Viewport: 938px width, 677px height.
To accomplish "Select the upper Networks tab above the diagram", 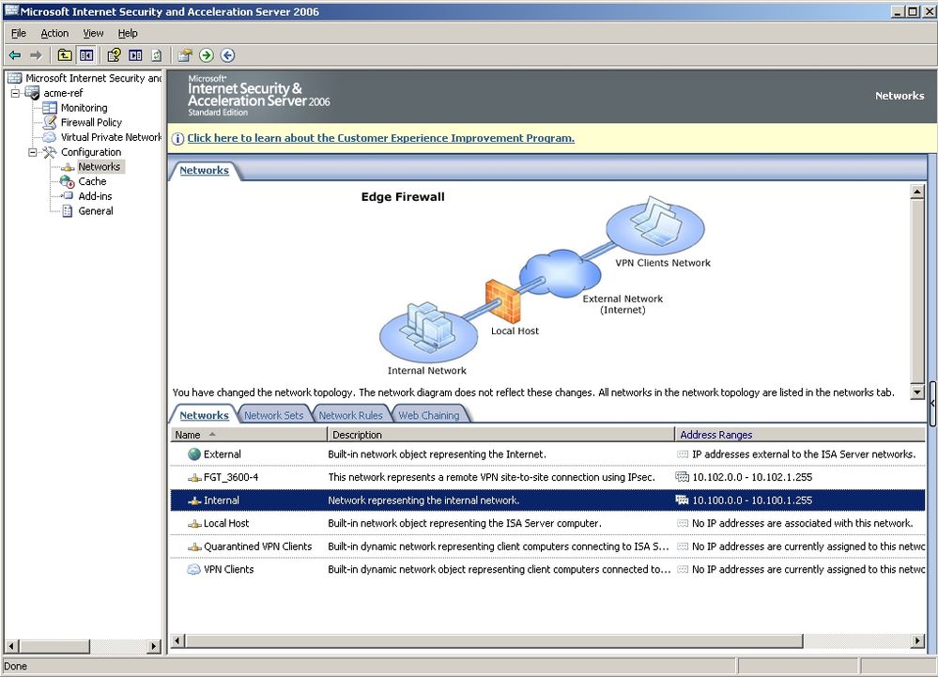I will click(x=204, y=171).
